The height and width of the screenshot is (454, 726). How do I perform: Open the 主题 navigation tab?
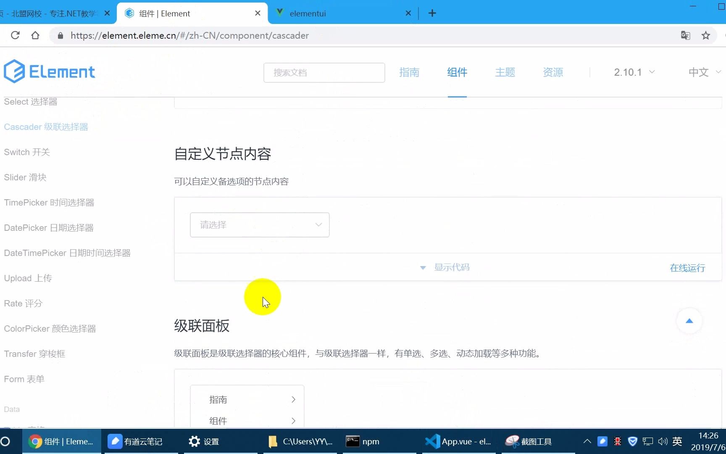coord(505,72)
